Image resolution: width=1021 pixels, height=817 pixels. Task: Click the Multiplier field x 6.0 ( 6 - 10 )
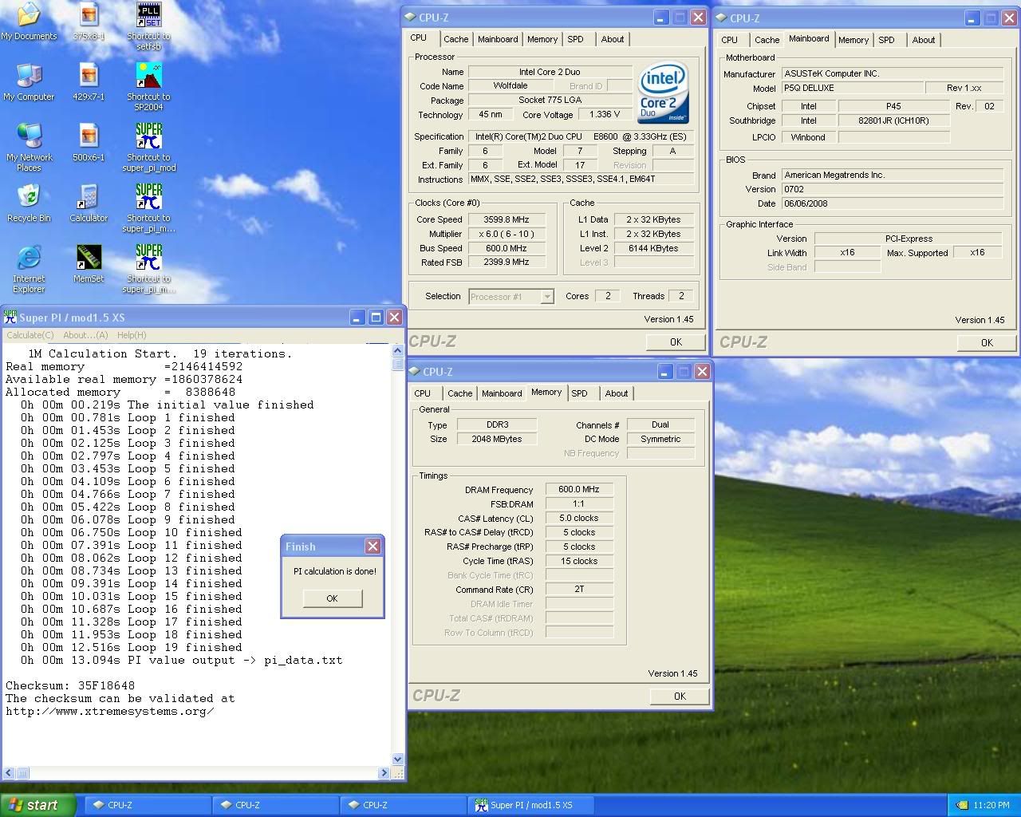coord(507,234)
